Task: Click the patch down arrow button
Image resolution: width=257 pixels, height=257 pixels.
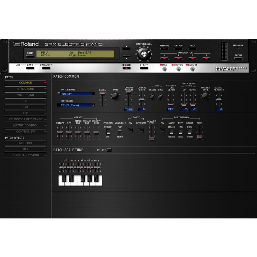Action: (x=126, y=56)
